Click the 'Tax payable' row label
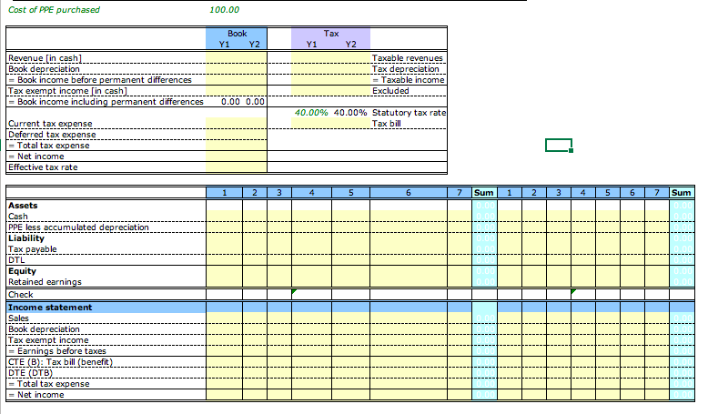The width and height of the screenshot is (708, 414). pyautogui.click(x=32, y=248)
